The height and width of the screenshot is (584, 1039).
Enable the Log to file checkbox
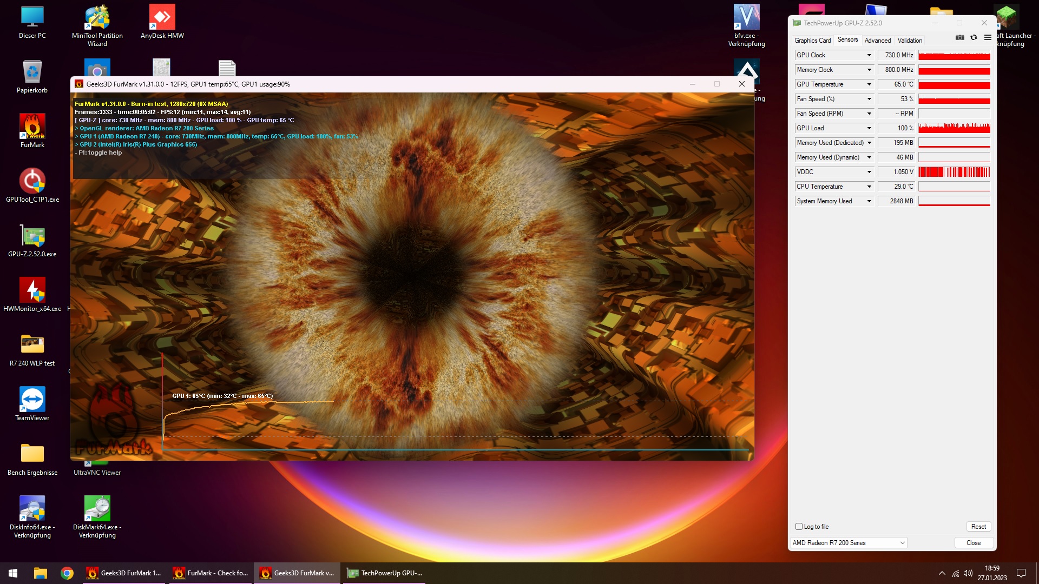pyautogui.click(x=799, y=527)
